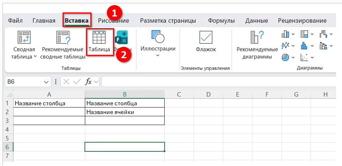Select column A header
Image resolution: width=342 pixels, height=166 pixels.
pyautogui.click(x=49, y=94)
